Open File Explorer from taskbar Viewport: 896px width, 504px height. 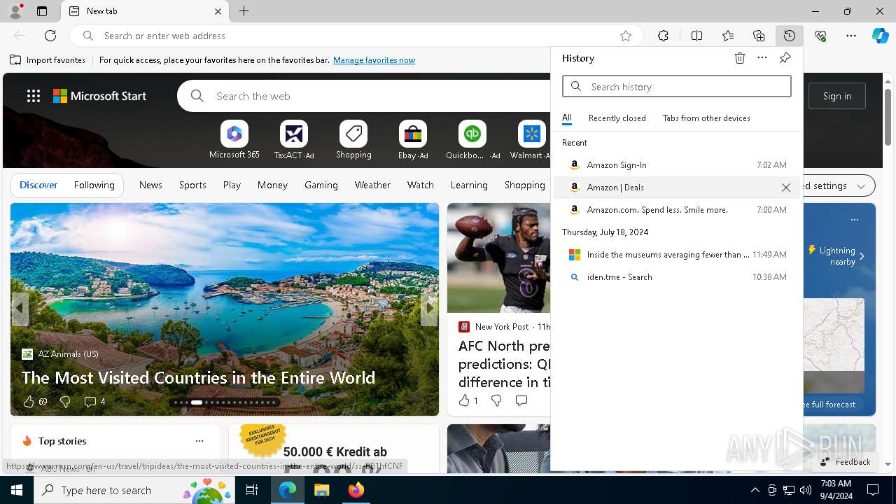pos(321,490)
